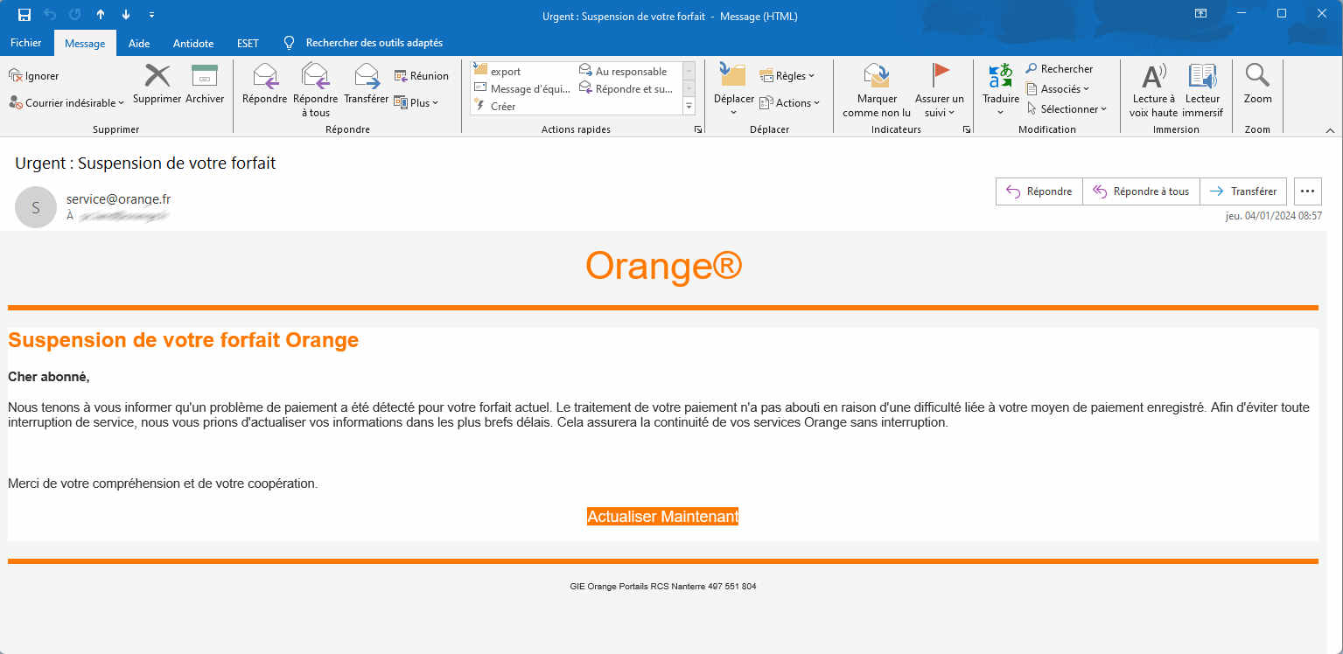The width and height of the screenshot is (1343, 654).
Task: Open the Sélectionner dropdown
Action: pos(1067,109)
